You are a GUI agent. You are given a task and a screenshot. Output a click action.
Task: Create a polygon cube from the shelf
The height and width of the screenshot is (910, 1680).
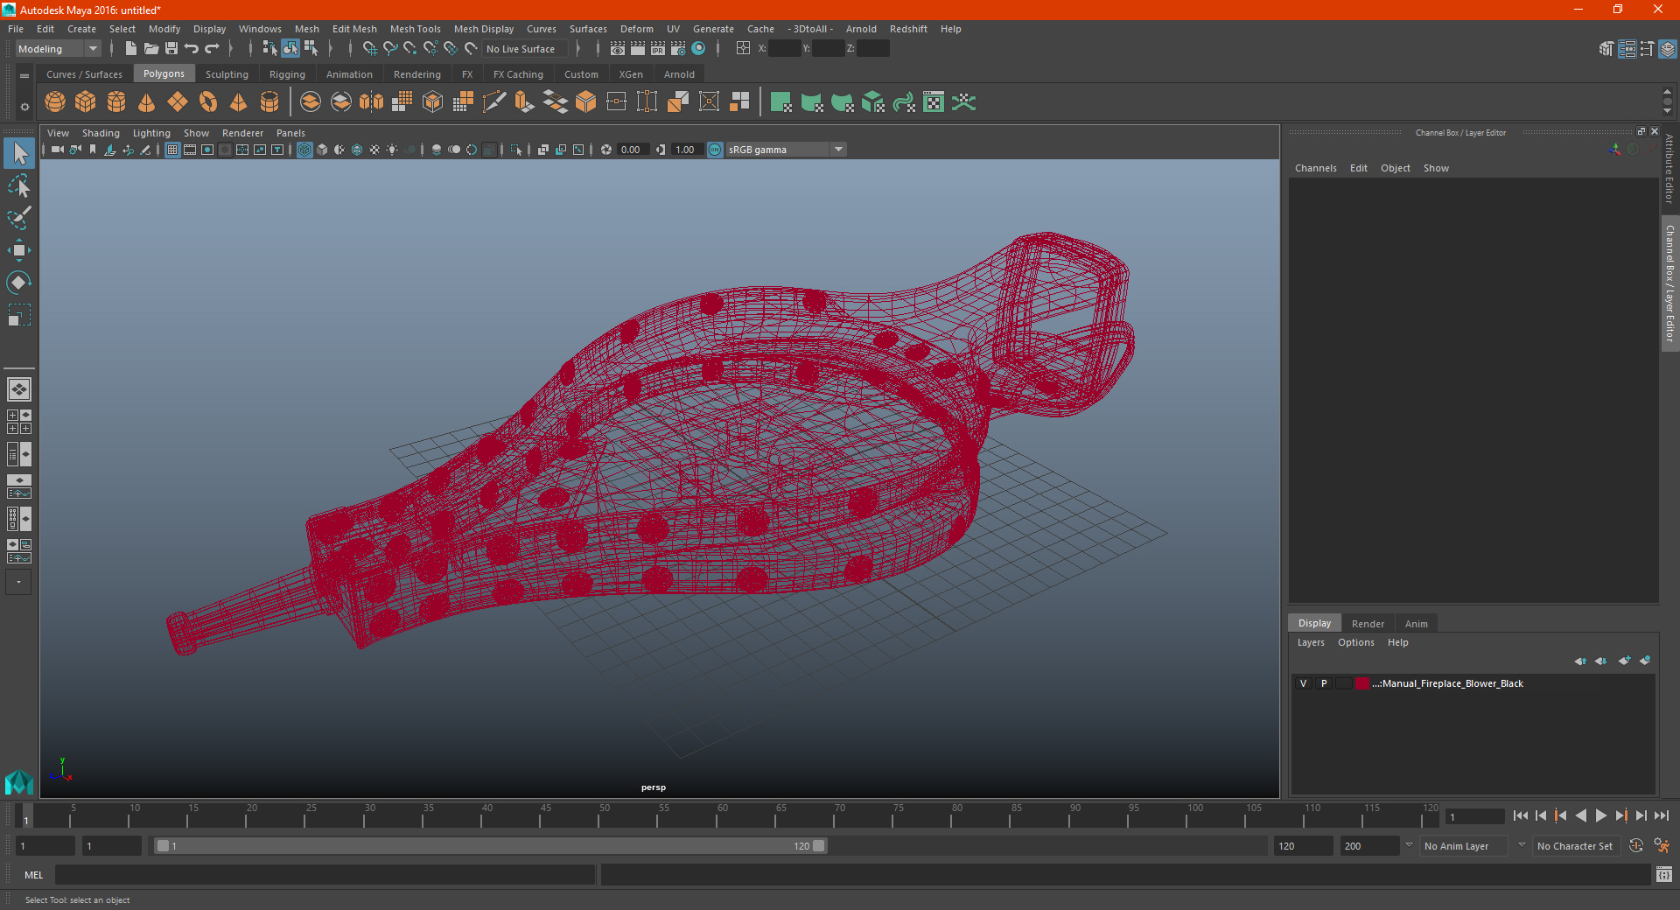click(x=86, y=102)
